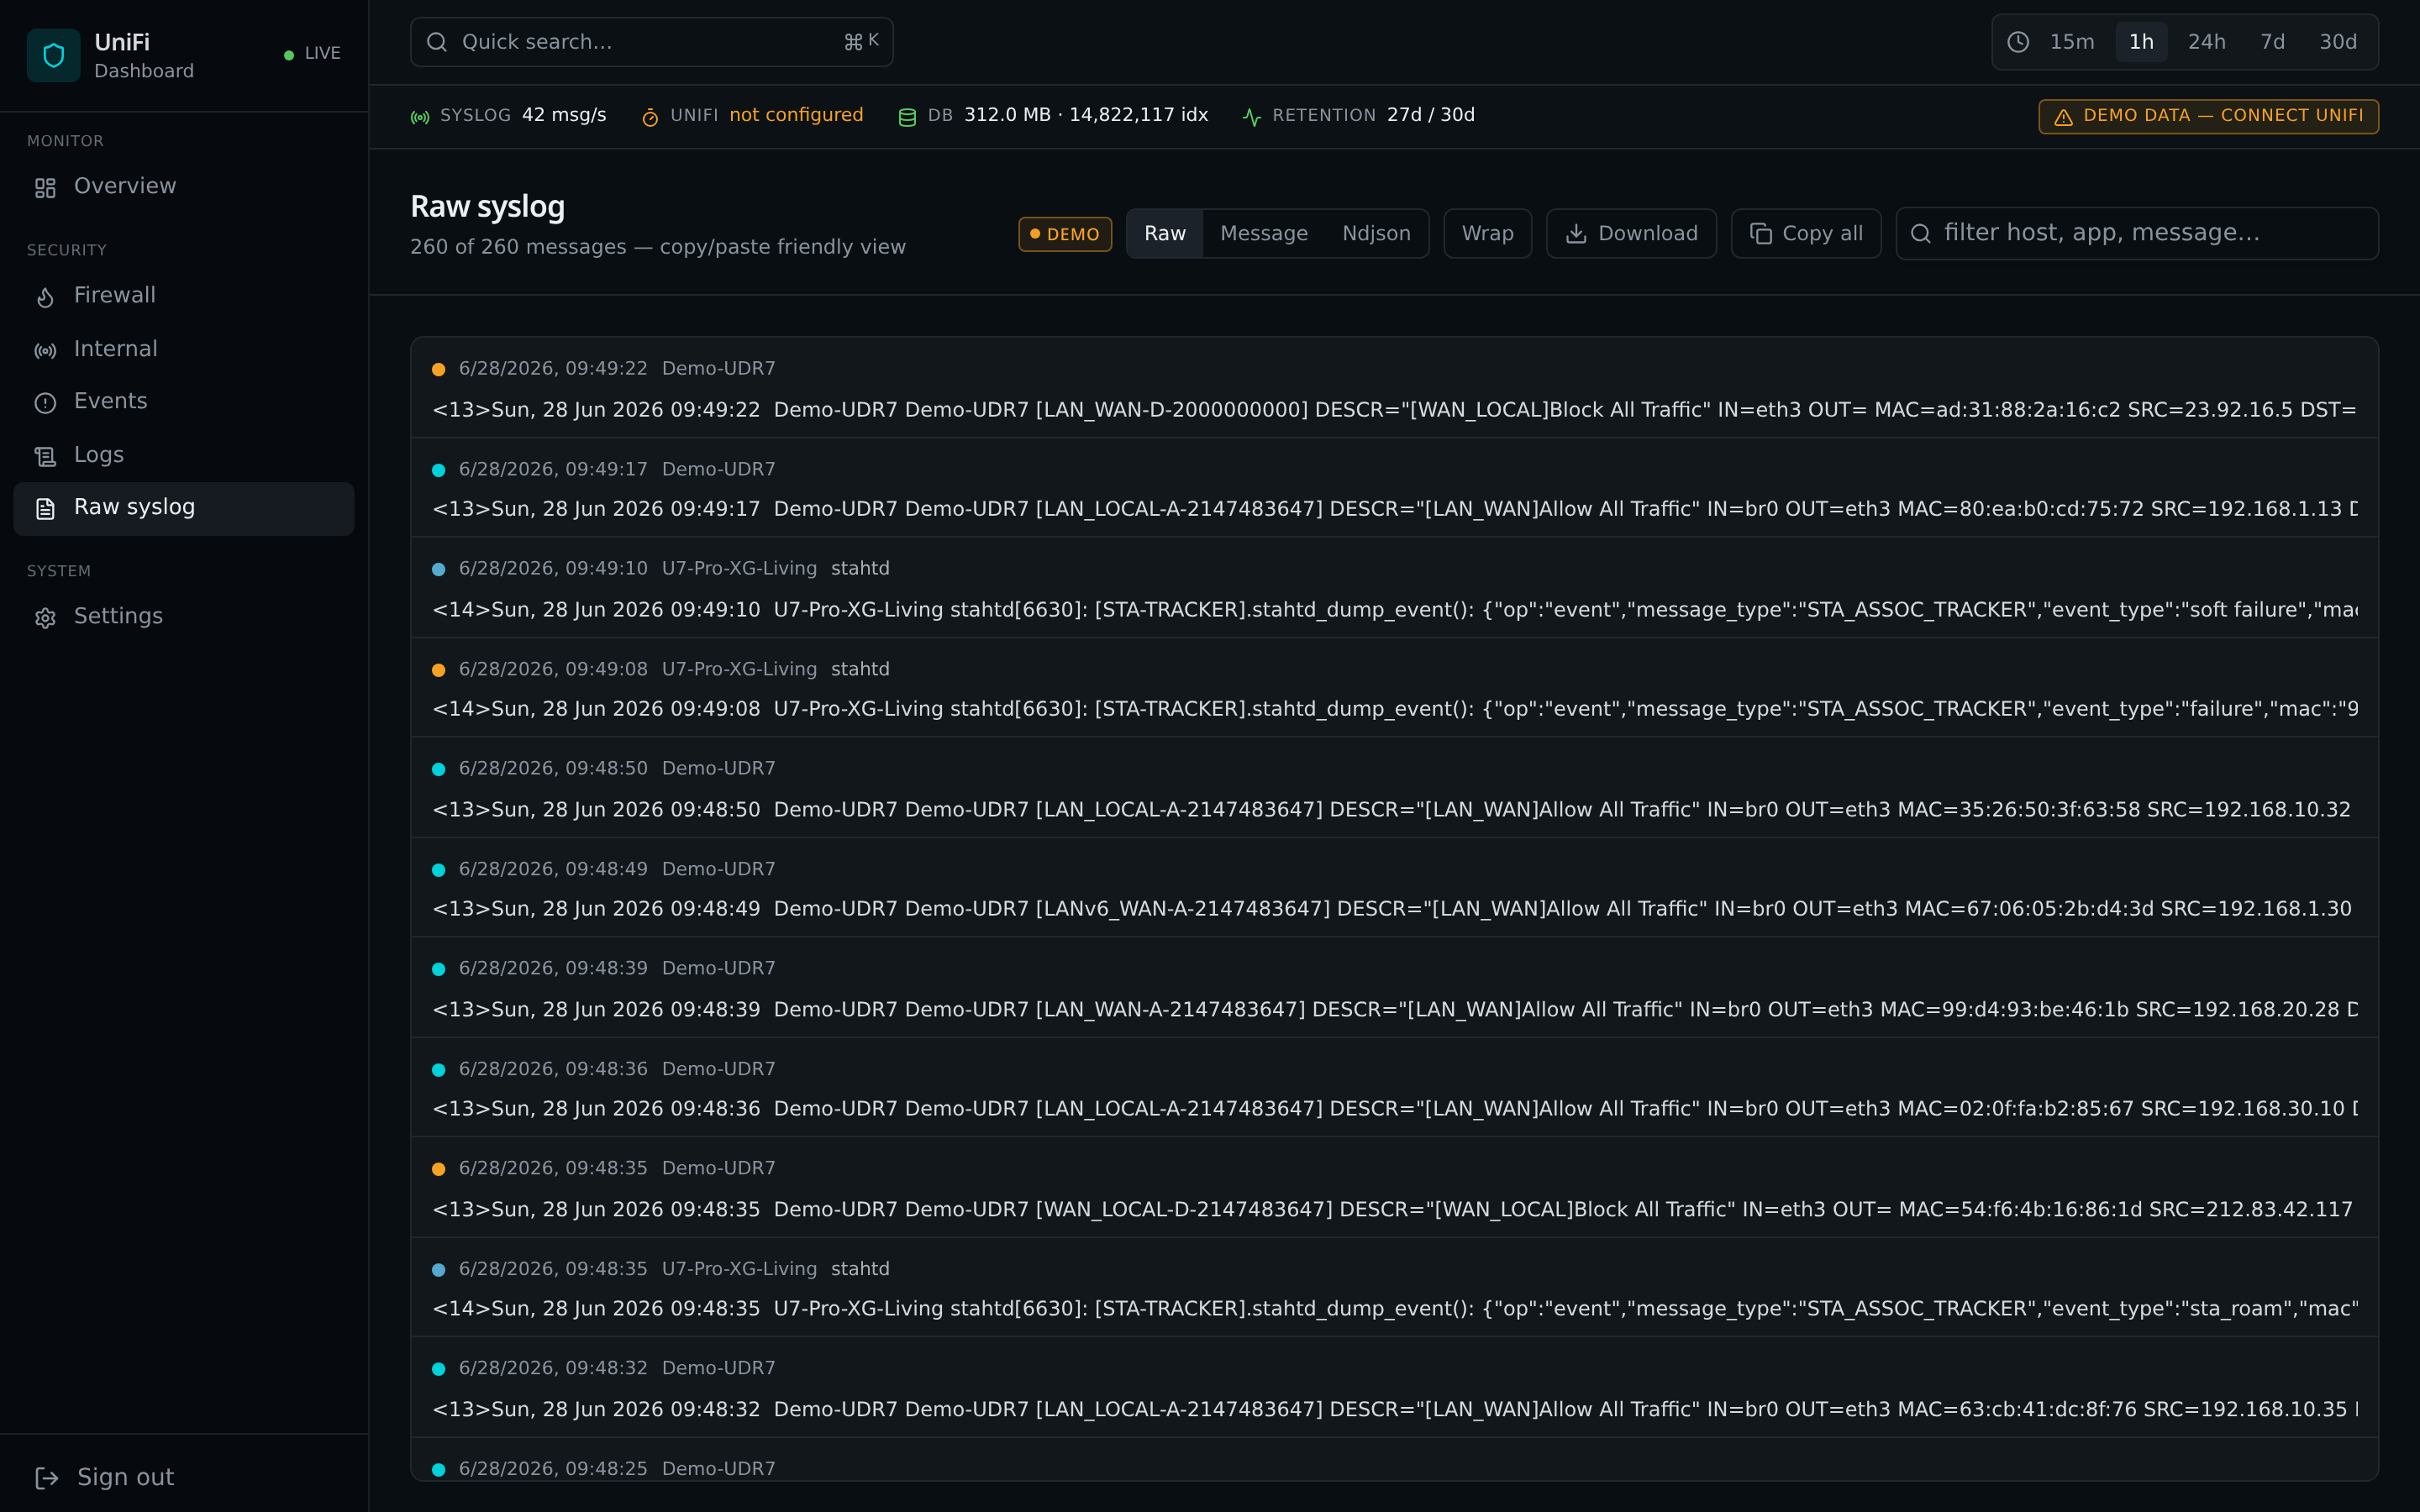Download the syslog messages

[1631, 233]
